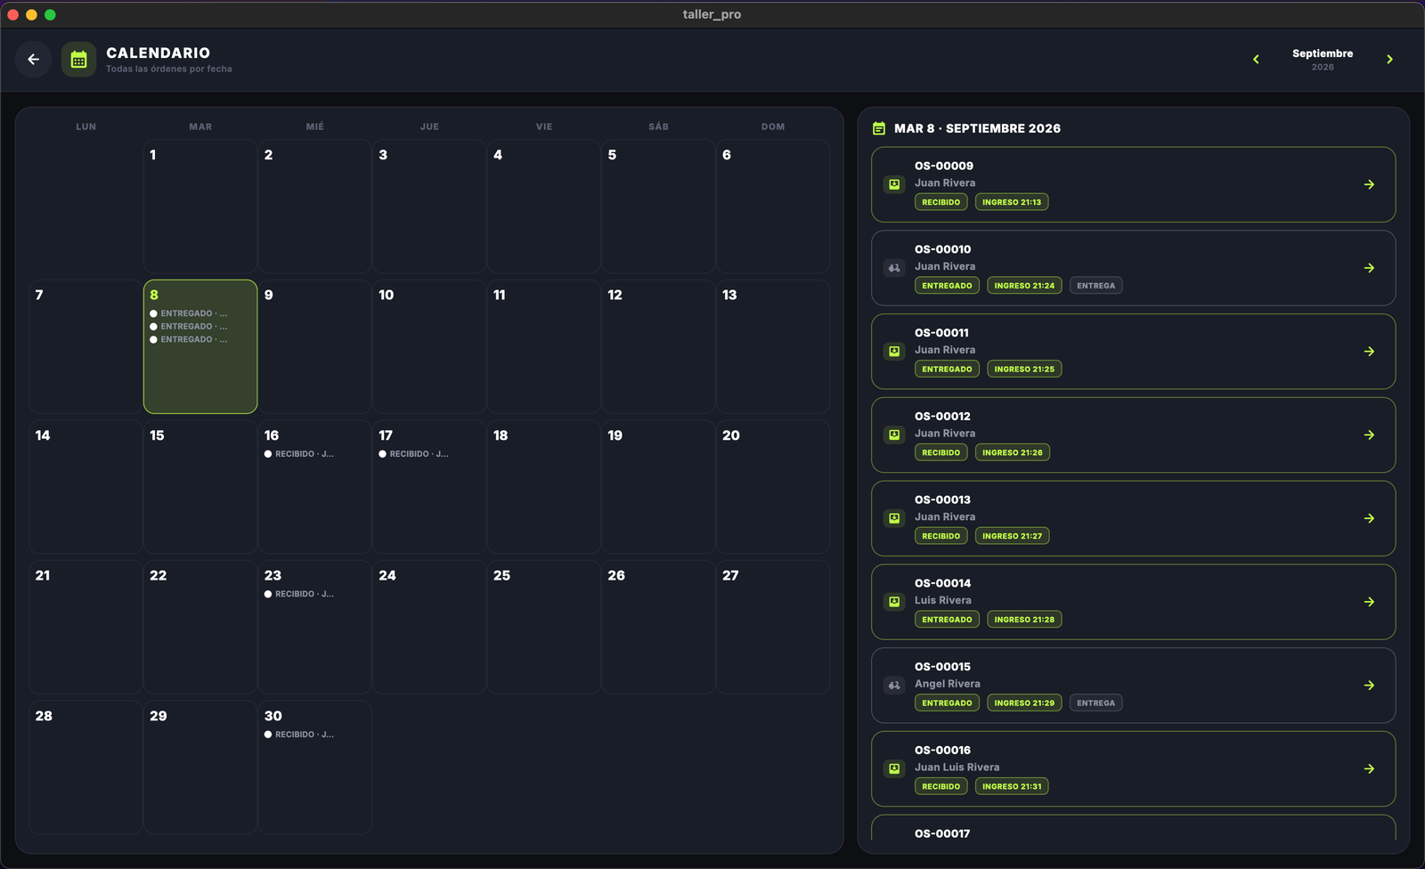The height and width of the screenshot is (869, 1425).
Task: Click INGRESO 21:31 badge on OS-00016
Action: point(1012,787)
